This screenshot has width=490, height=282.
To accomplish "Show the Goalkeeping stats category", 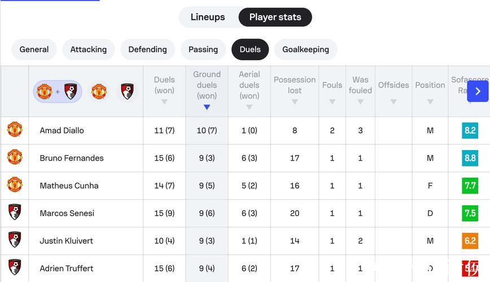I will coord(305,50).
